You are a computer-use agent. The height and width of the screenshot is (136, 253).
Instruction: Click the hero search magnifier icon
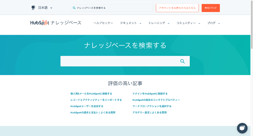[x=182, y=61]
